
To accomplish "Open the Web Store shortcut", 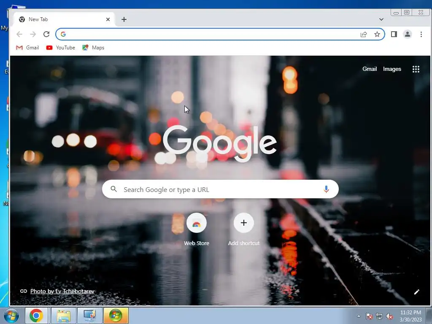I will (197, 229).
